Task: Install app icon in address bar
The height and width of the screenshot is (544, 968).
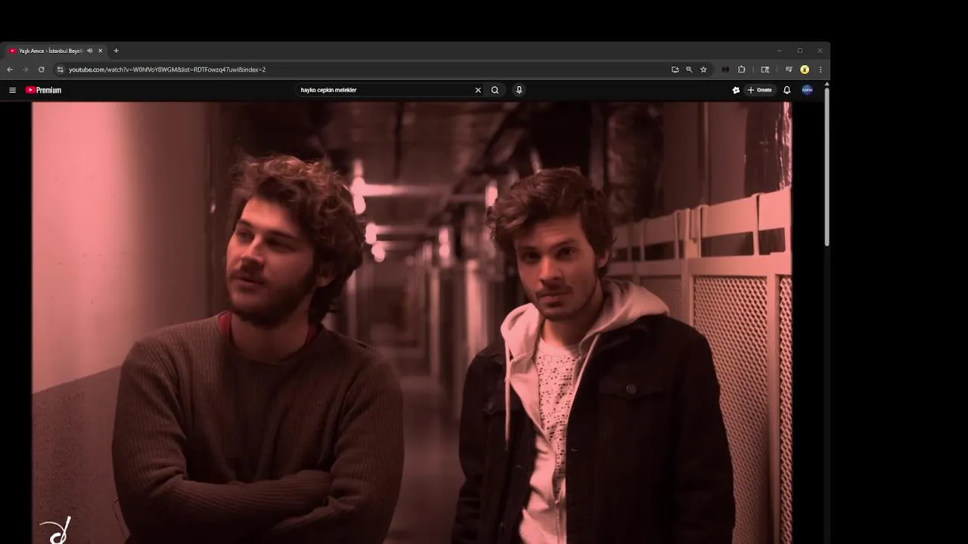Action: [675, 70]
